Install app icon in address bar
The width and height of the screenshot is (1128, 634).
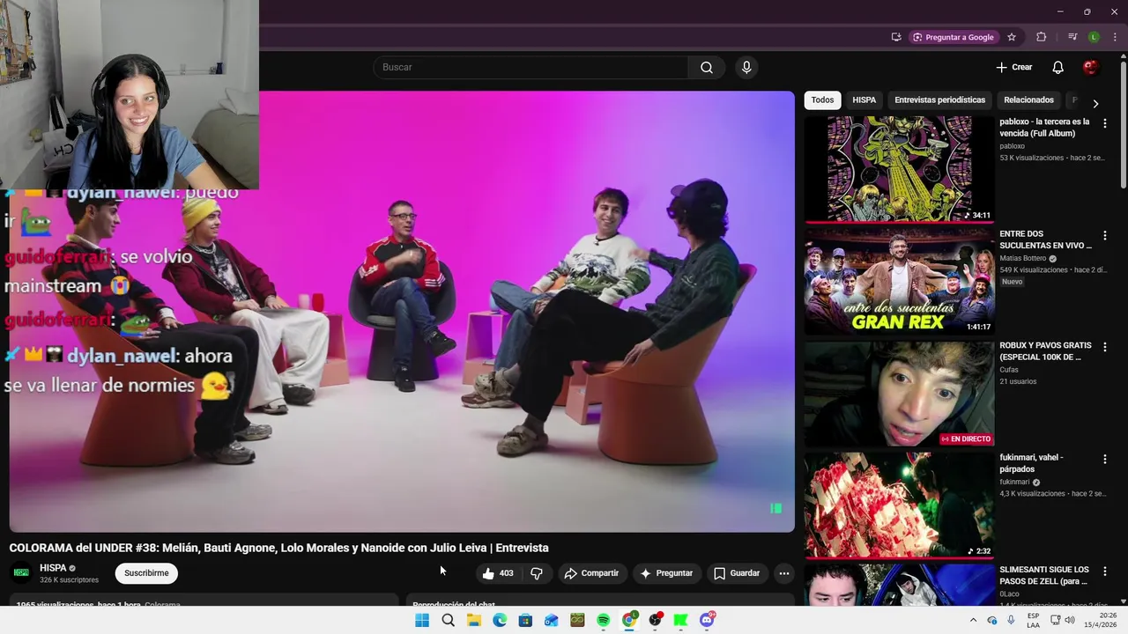[896, 37]
